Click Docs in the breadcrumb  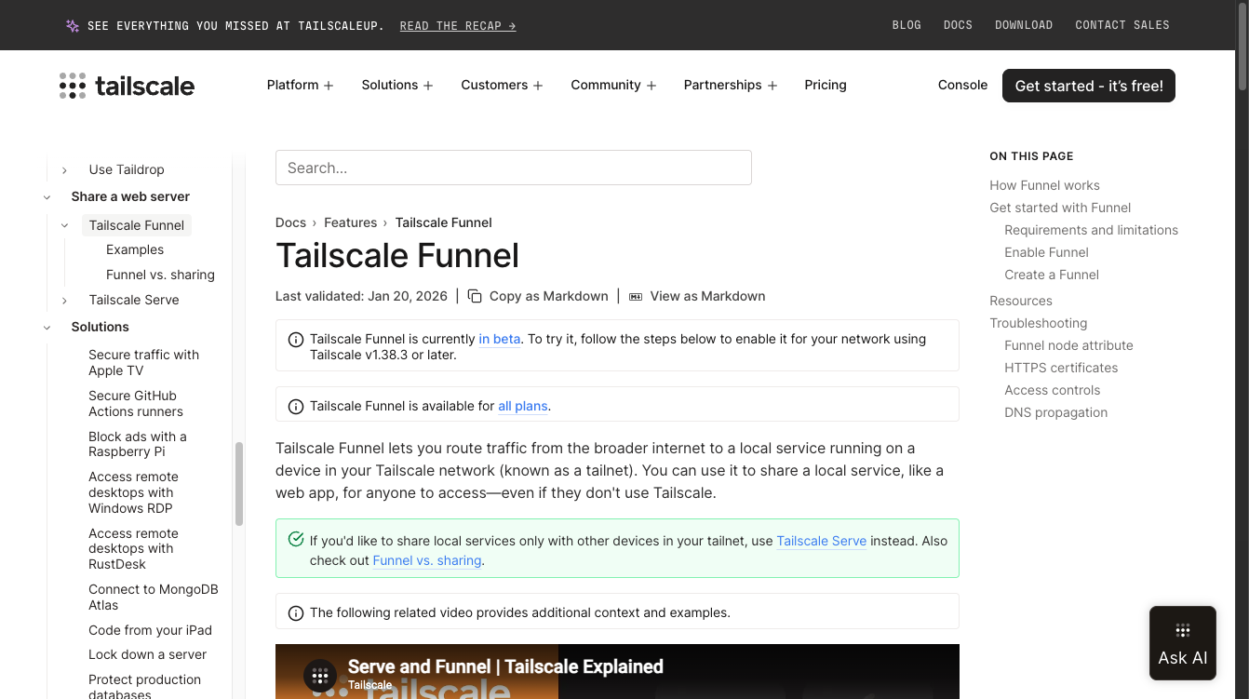click(290, 222)
